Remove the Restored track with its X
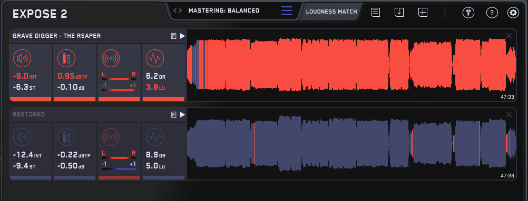This screenshot has height=201, width=528. (509, 115)
